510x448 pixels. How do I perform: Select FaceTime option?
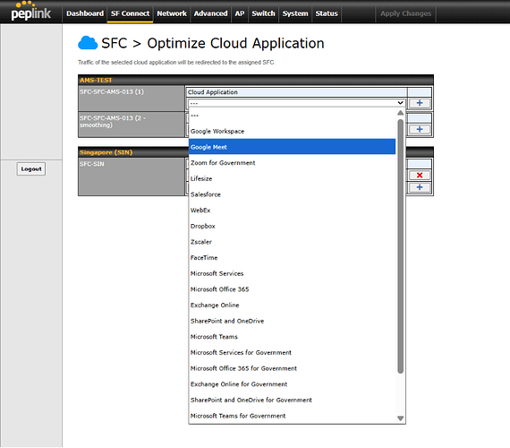(292, 258)
